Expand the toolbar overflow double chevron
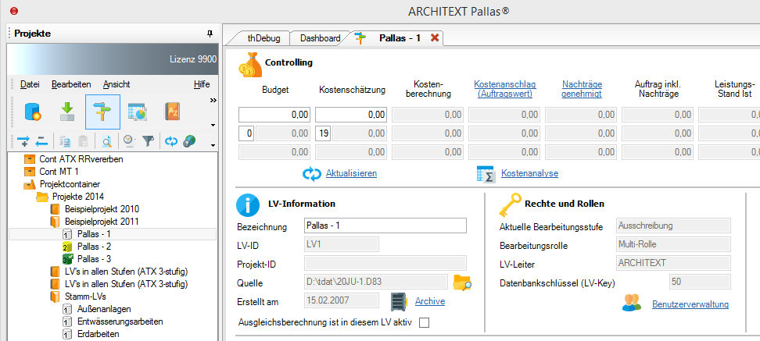The image size is (760, 341). (x=213, y=101)
